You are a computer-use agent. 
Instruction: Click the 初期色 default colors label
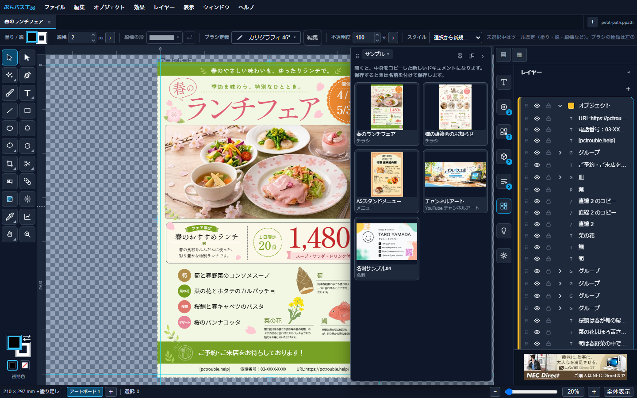[18, 376]
